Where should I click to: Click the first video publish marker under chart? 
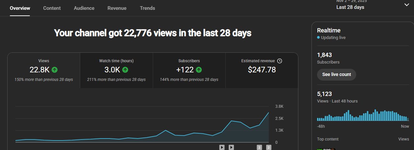pyautogui.click(x=222, y=147)
